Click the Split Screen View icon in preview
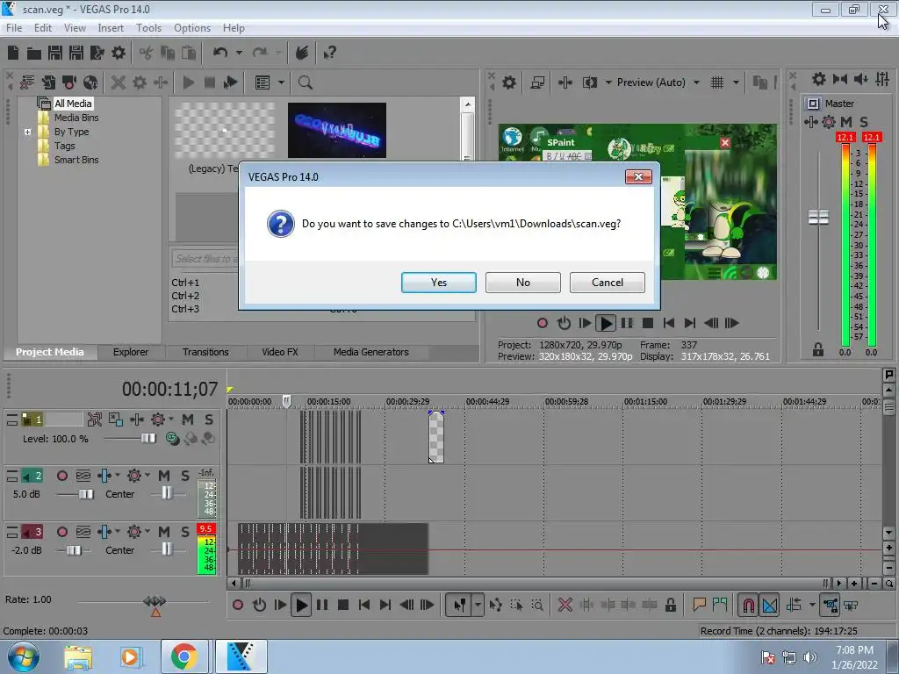The image size is (899, 674). tap(589, 82)
